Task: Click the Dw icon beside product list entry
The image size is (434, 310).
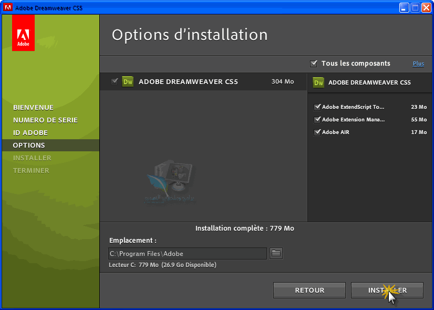Action: (128, 81)
